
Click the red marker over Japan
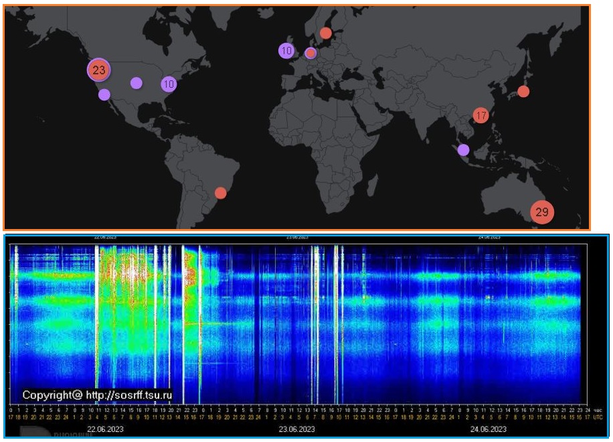pos(523,91)
